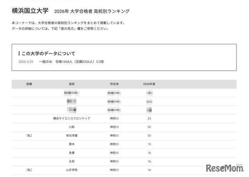Click 神奈川 in the 大和 row
The height and width of the screenshot is (177, 249).
[114, 161]
